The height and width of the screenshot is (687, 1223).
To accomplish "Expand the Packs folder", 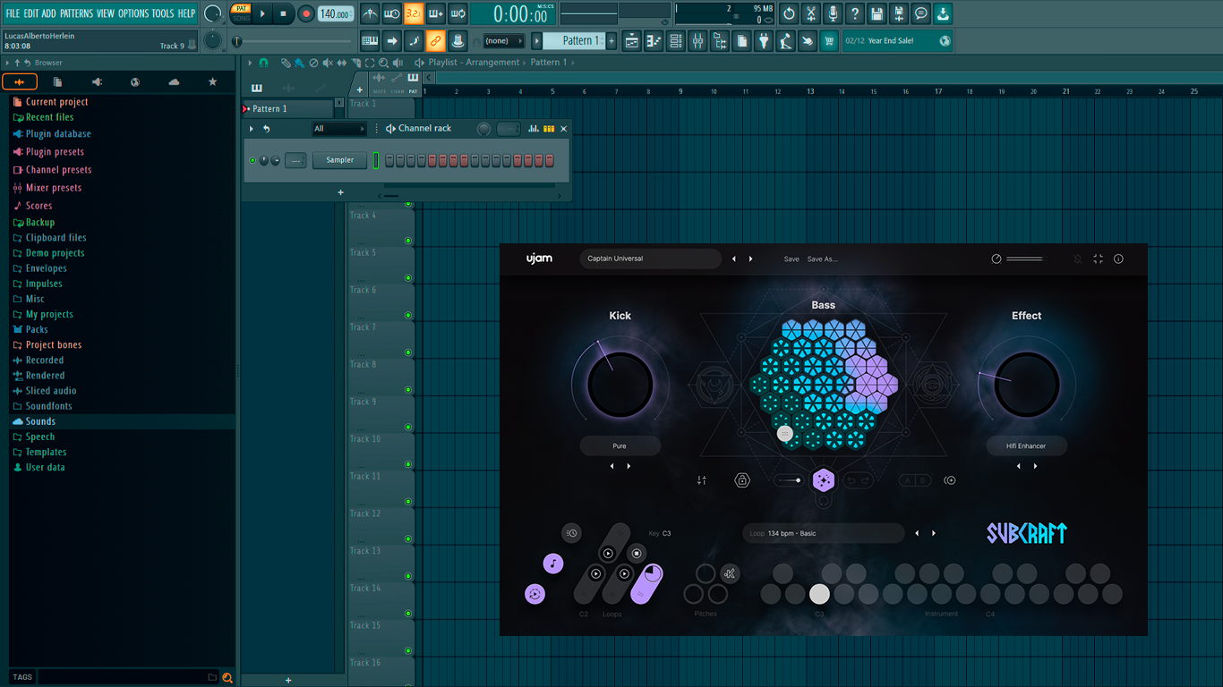I will (x=37, y=329).
